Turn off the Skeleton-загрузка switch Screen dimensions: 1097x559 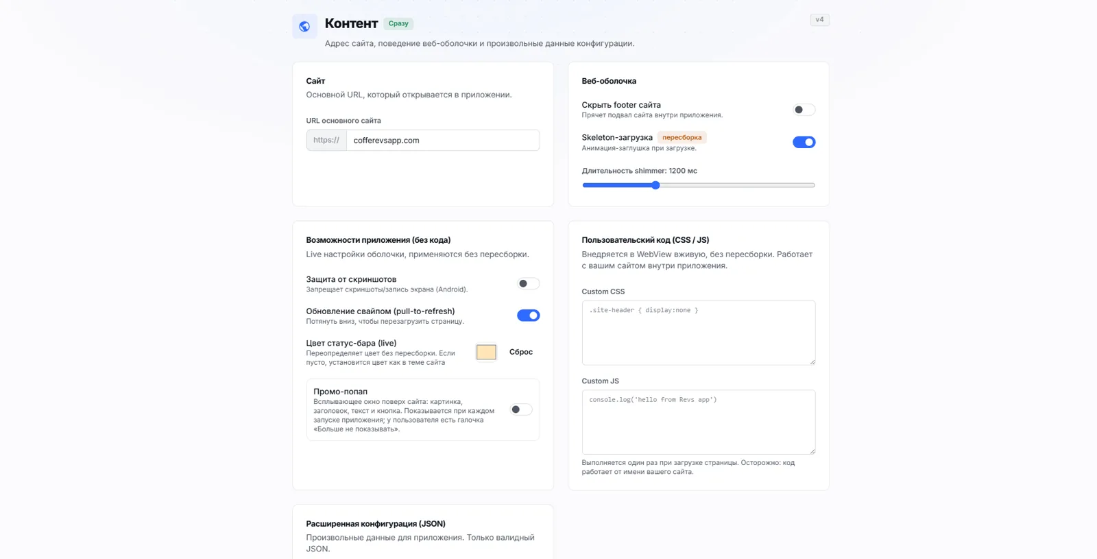804,142
